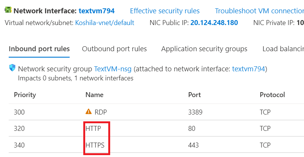
Task: Select the HTTPS rule name
Action: [95, 145]
